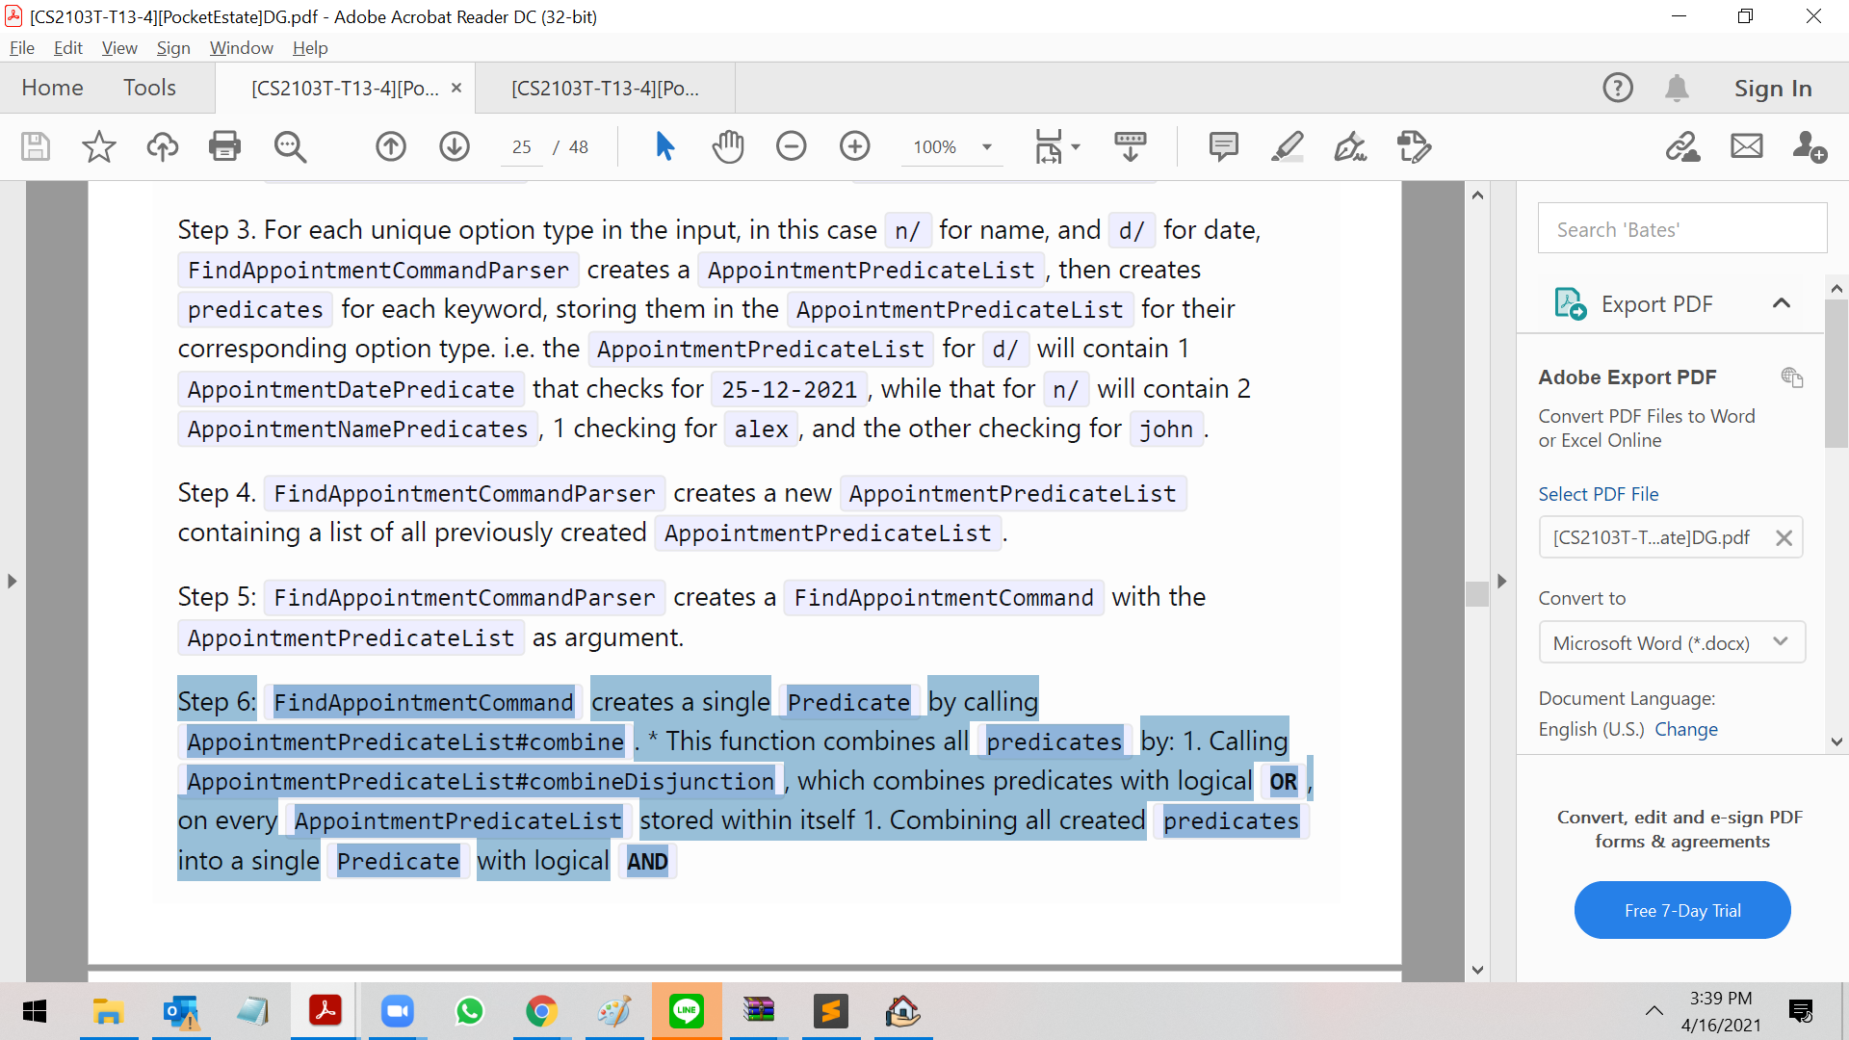This screenshot has height=1040, width=1849.
Task: Select the Highlight text pen tool
Action: tap(1287, 146)
